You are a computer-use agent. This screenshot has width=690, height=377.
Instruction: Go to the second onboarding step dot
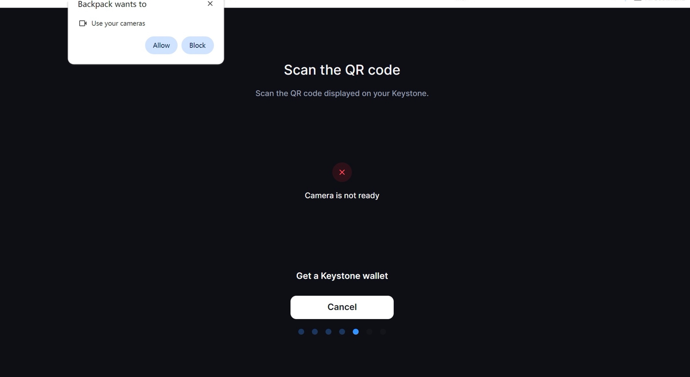(x=315, y=332)
